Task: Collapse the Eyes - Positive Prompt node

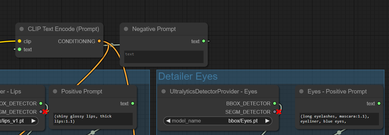Action: point(301,92)
